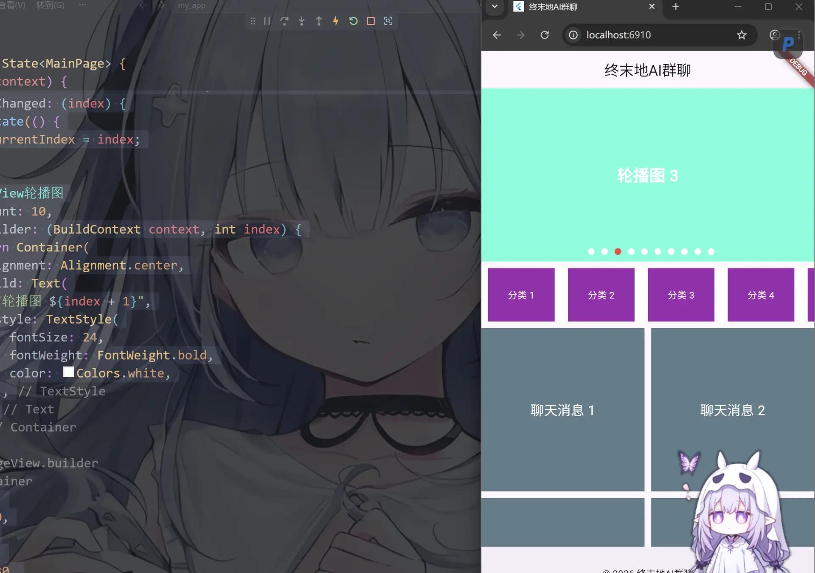Click the localhost:6910 address bar

660,35
